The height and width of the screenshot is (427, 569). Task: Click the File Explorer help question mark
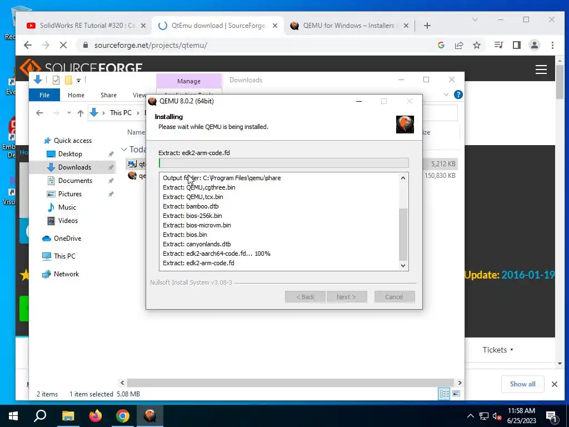pyautogui.click(x=458, y=95)
